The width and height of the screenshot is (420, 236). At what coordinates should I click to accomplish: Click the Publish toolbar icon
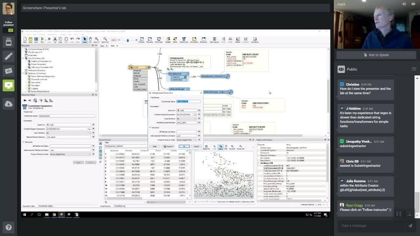tap(237, 39)
